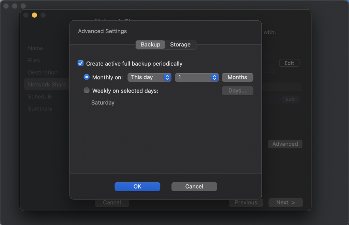
Task: Confirm settings with OK
Action: (137, 187)
